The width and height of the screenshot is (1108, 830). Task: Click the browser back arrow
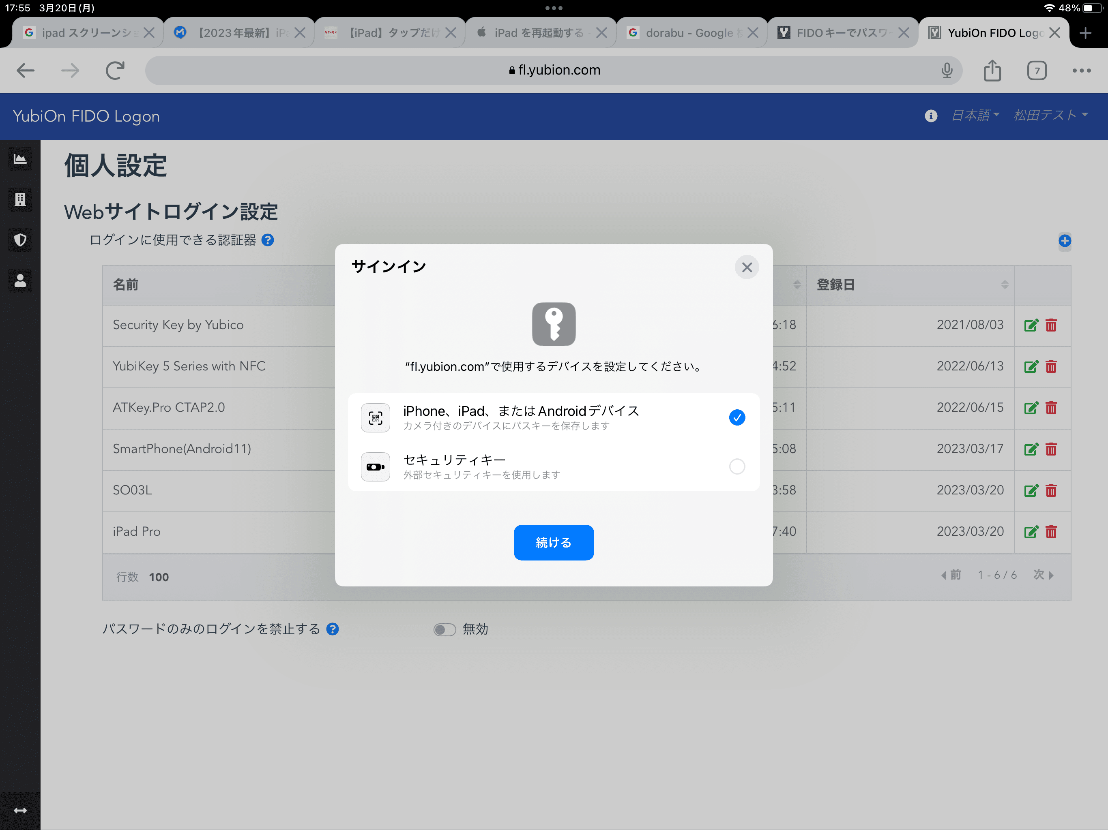coord(26,71)
